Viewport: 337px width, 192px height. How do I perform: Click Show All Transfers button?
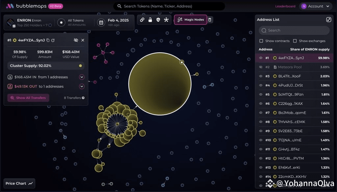28,98
